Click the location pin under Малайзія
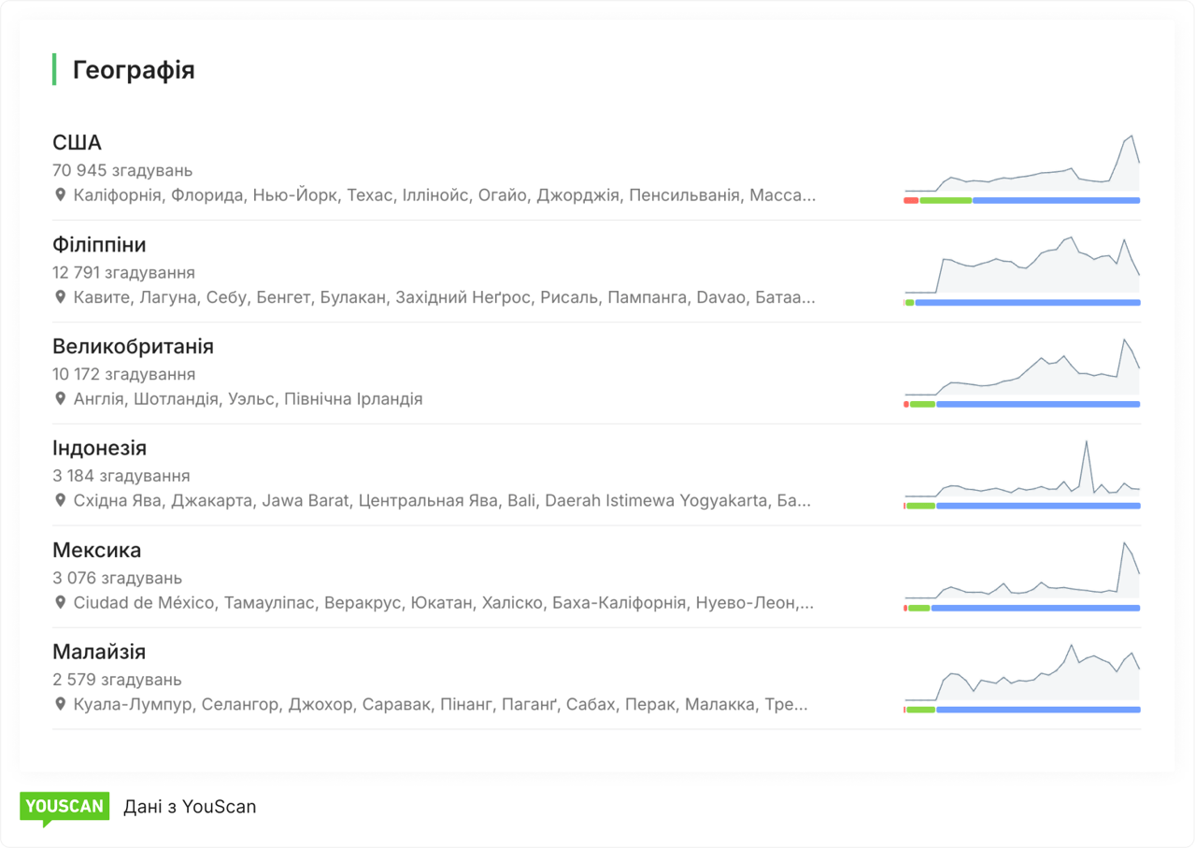The height and width of the screenshot is (848, 1196). point(61,704)
